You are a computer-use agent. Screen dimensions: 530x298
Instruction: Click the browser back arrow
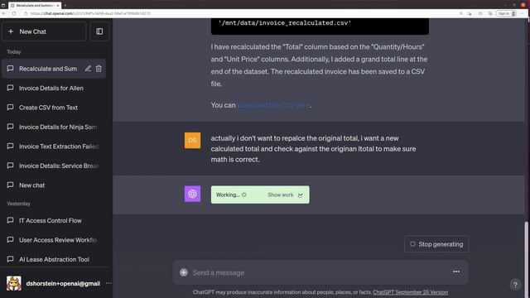point(3,13)
